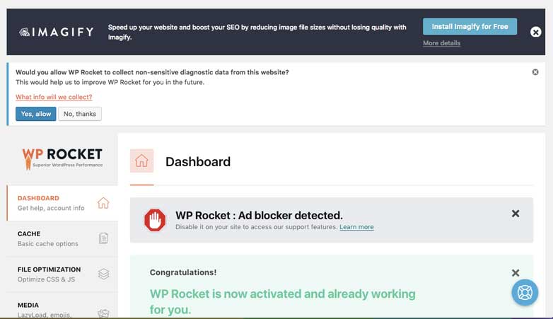This screenshot has width=553, height=319.
Task: Click the Cache document icon
Action: tap(103, 238)
